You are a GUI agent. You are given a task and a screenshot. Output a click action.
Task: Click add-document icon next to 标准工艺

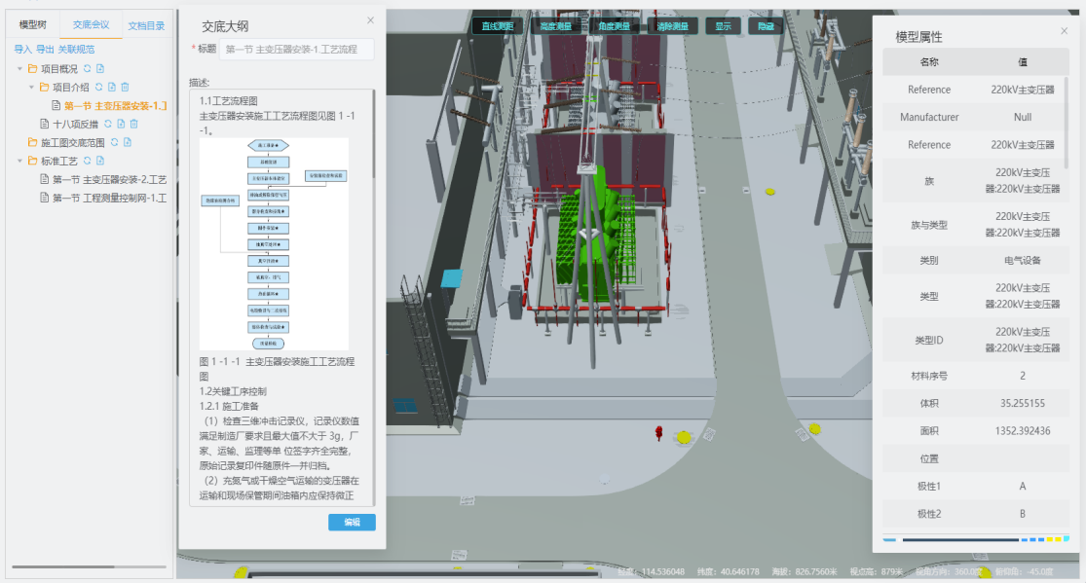[x=100, y=161]
